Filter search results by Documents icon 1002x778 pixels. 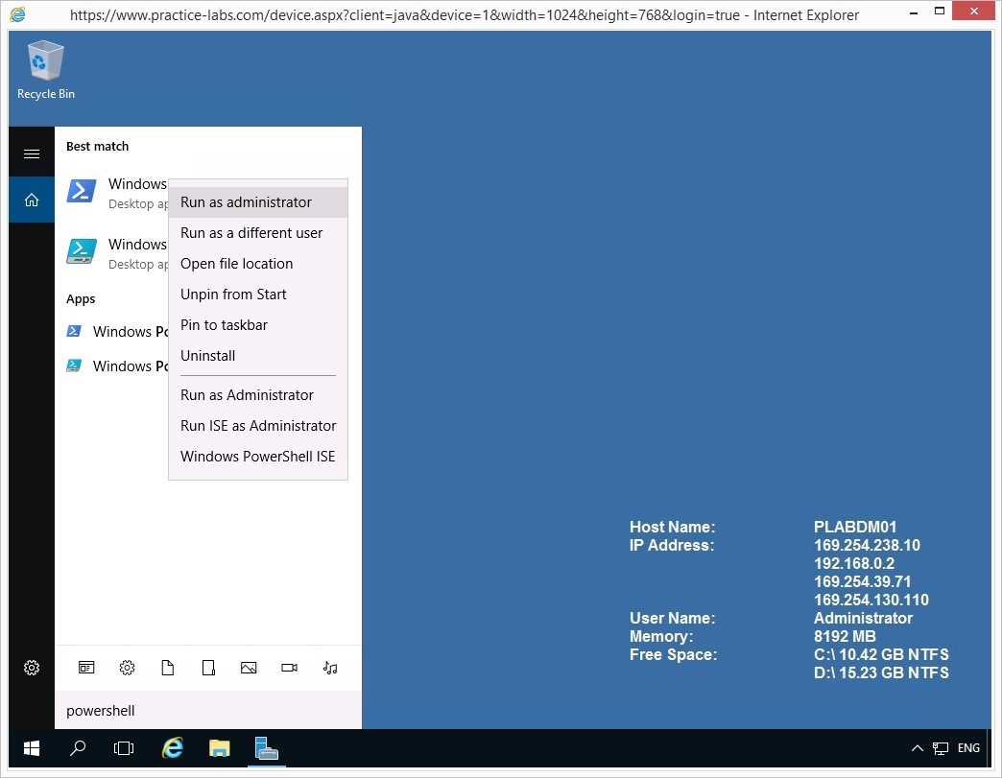[x=167, y=668]
